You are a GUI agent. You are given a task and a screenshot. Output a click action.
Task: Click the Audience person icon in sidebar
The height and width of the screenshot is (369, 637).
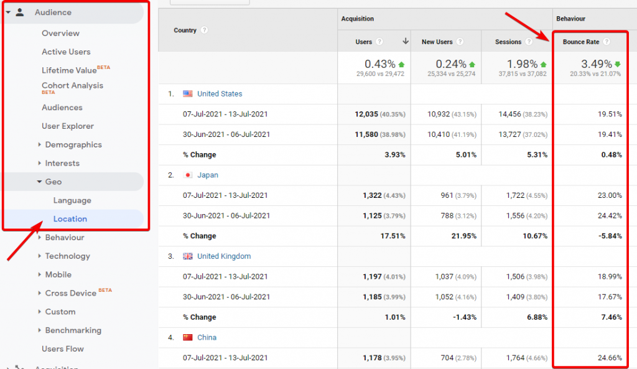20,12
